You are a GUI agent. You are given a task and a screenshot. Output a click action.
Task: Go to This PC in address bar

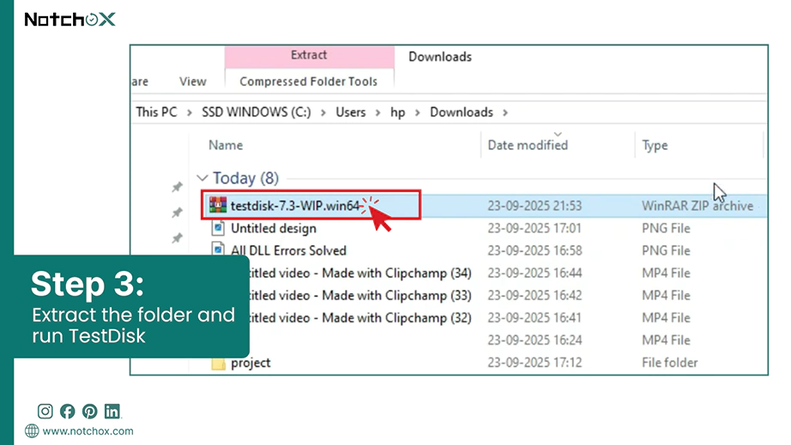156,111
